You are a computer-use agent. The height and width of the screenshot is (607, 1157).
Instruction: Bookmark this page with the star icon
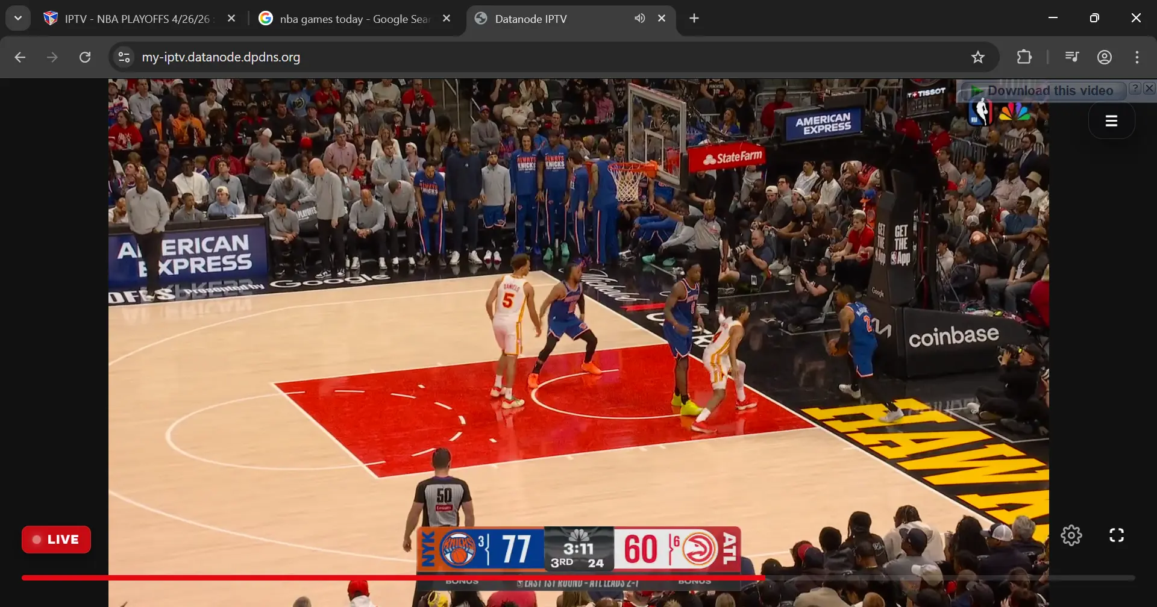pyautogui.click(x=977, y=57)
